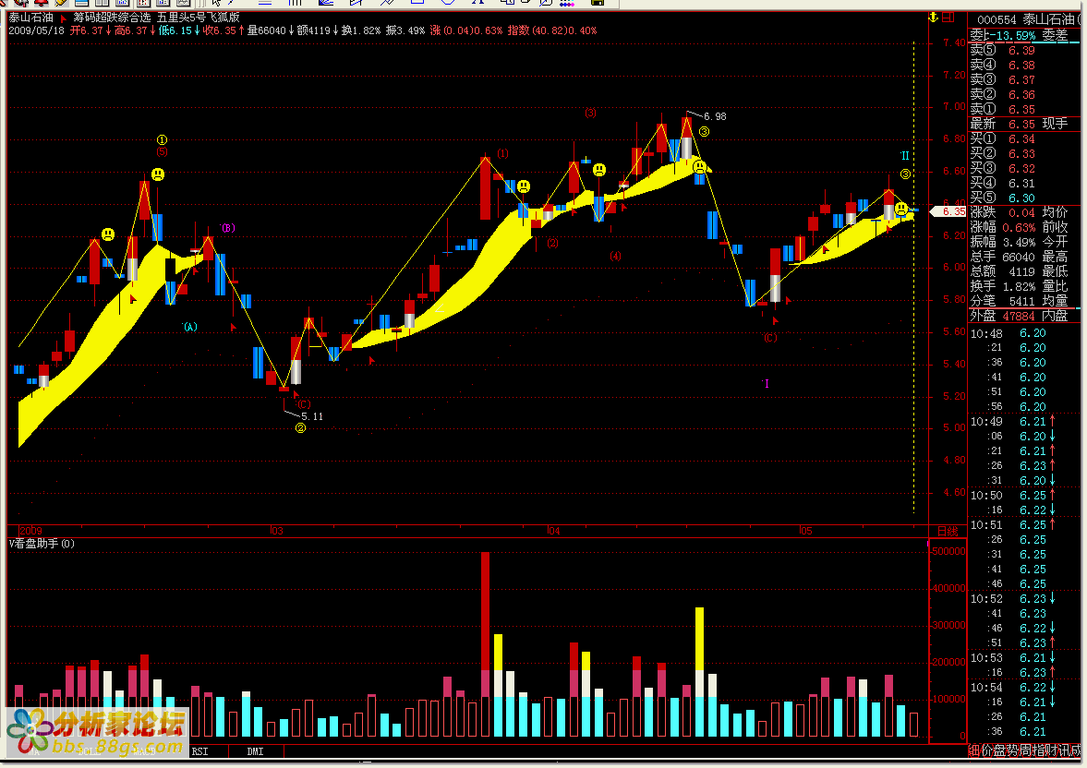The image size is (1087, 768).
Task: Click the 换手 1.82% row
Action: point(1024,286)
